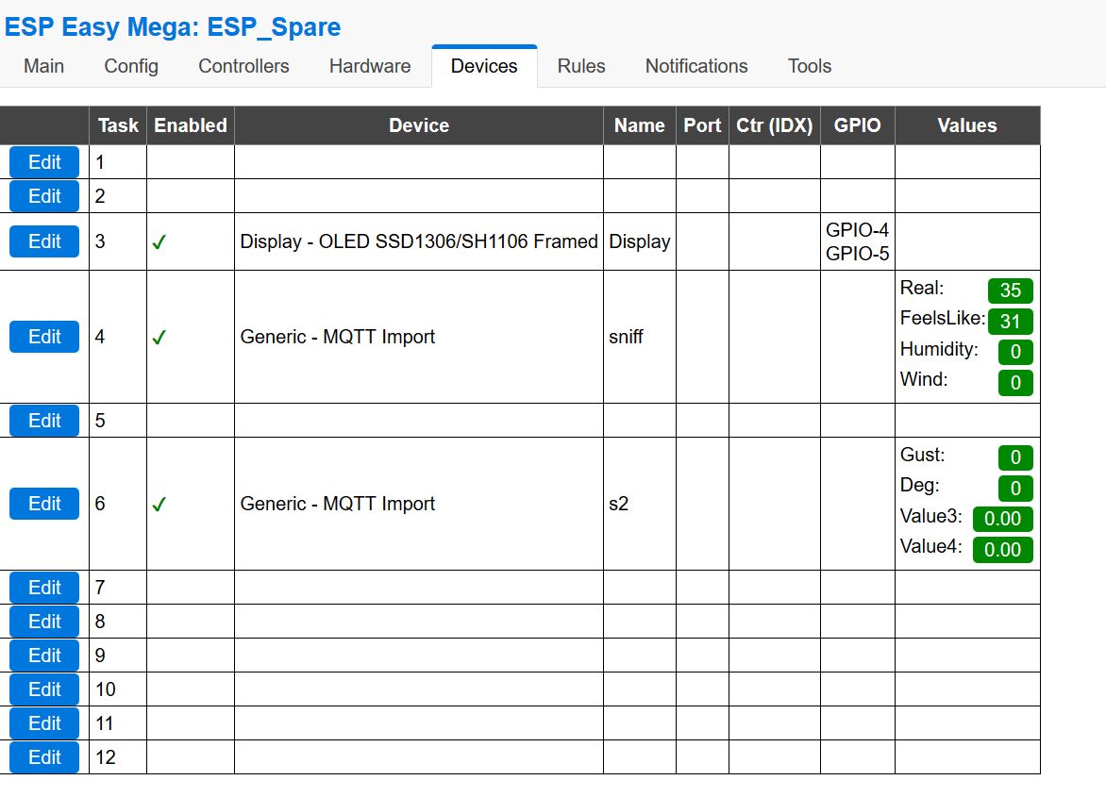Click the ESP Easy Mega title link
The height and width of the screenshot is (797, 1106).
pyautogui.click(x=172, y=26)
